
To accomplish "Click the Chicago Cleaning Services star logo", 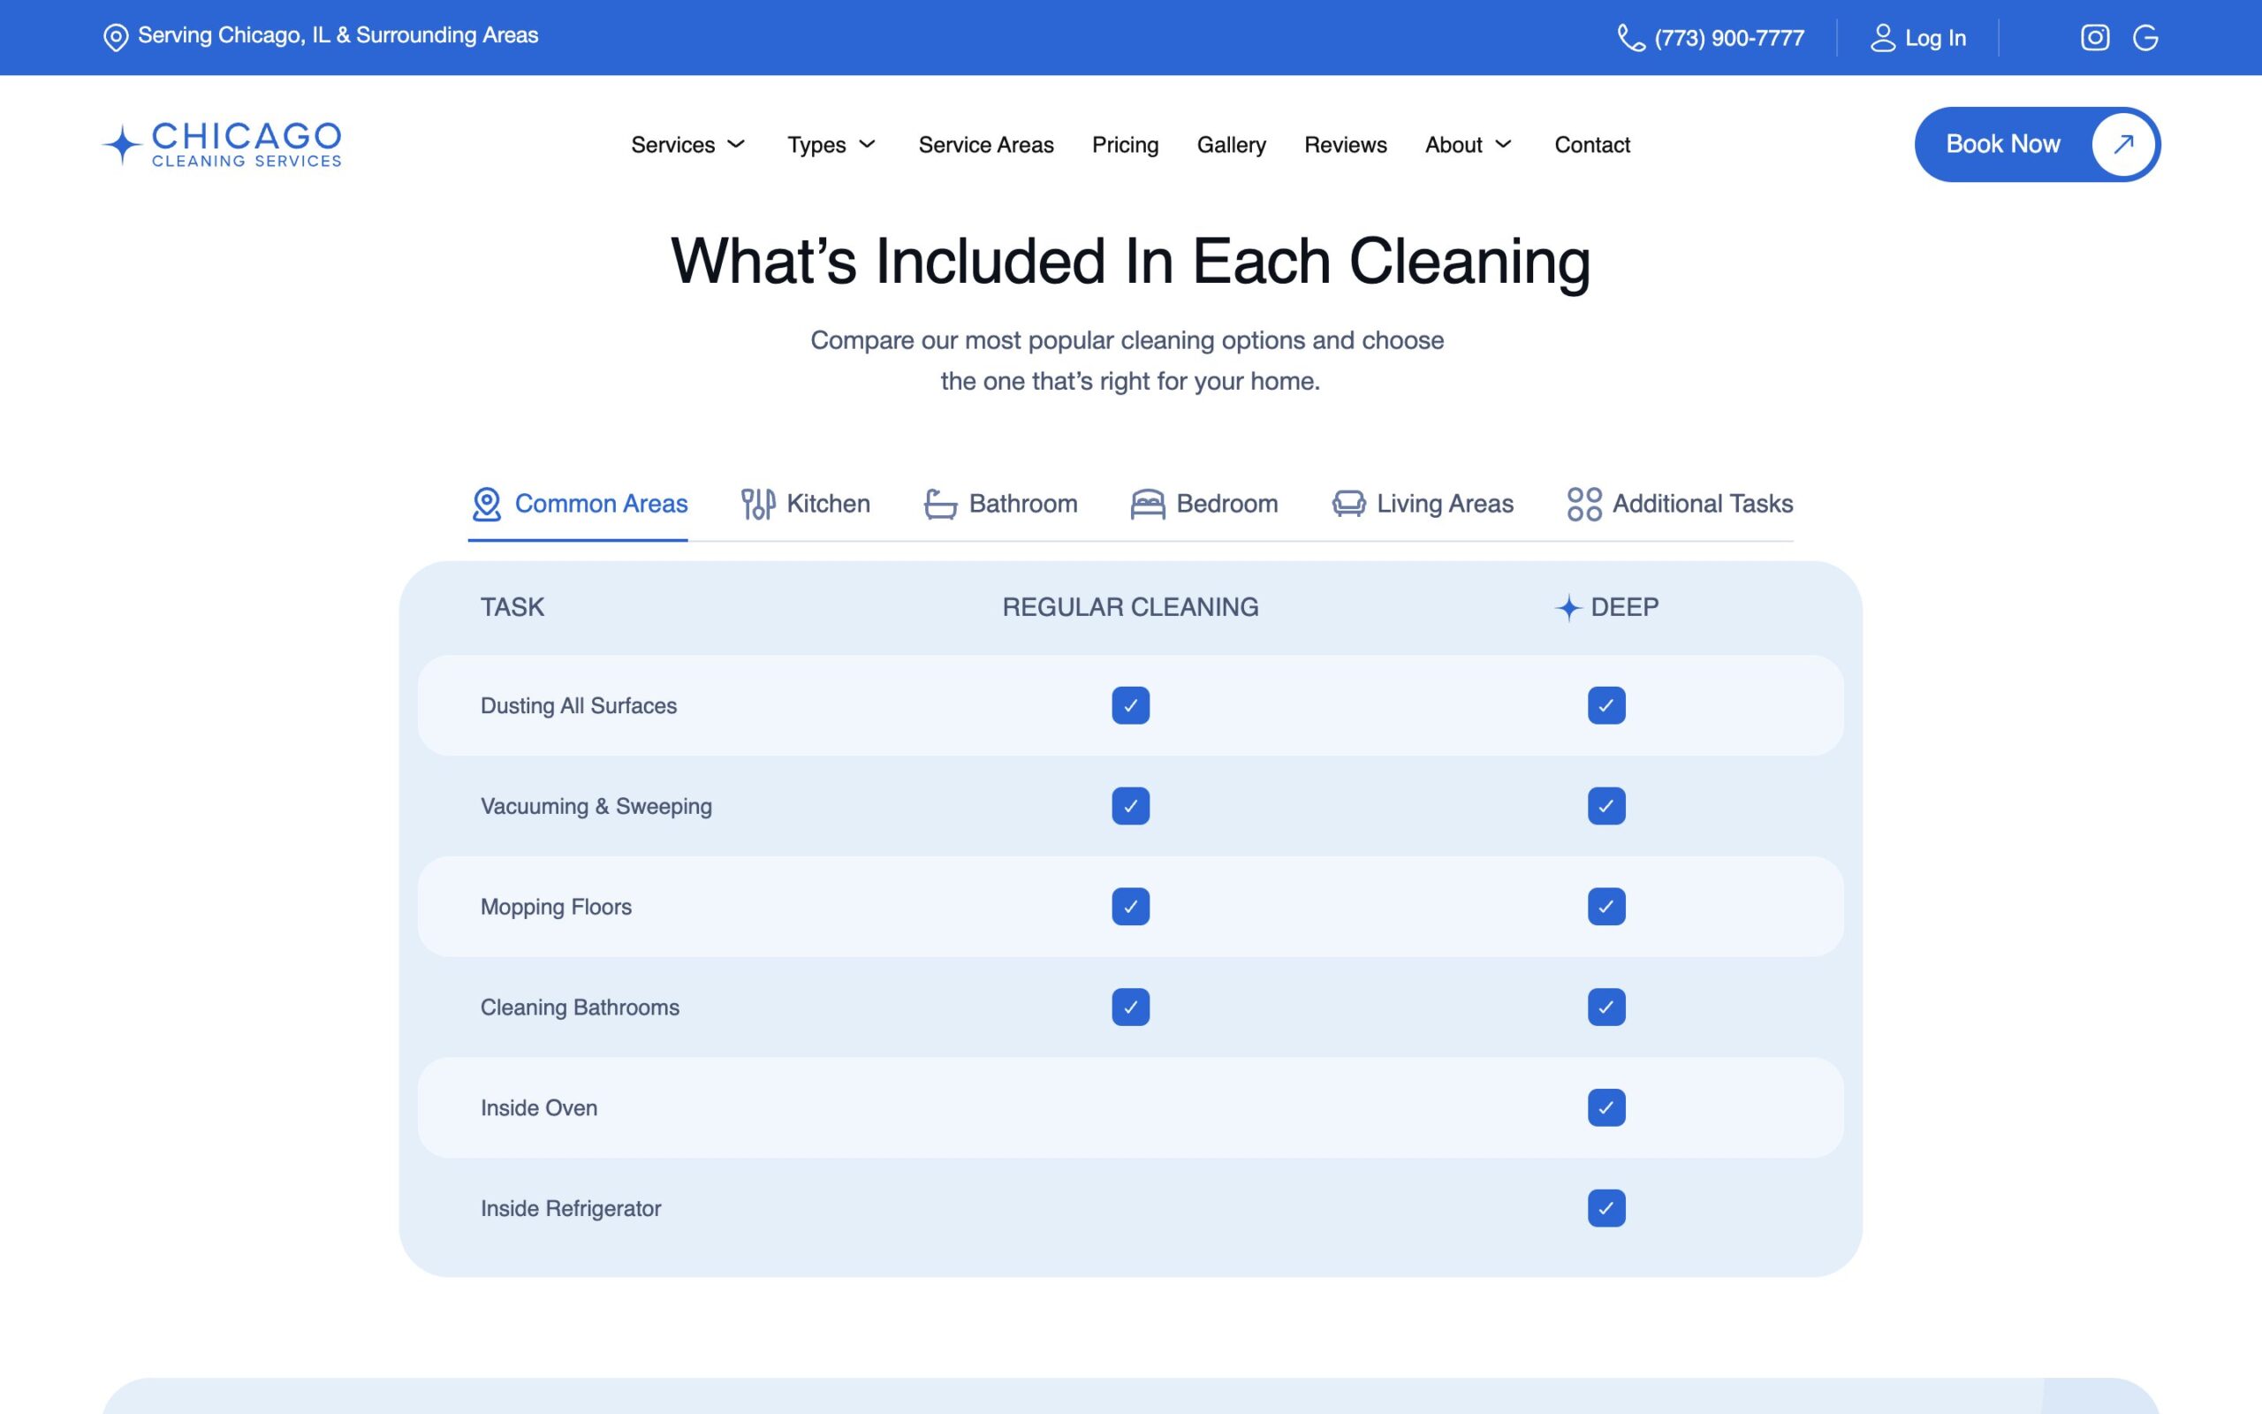I will tap(122, 145).
